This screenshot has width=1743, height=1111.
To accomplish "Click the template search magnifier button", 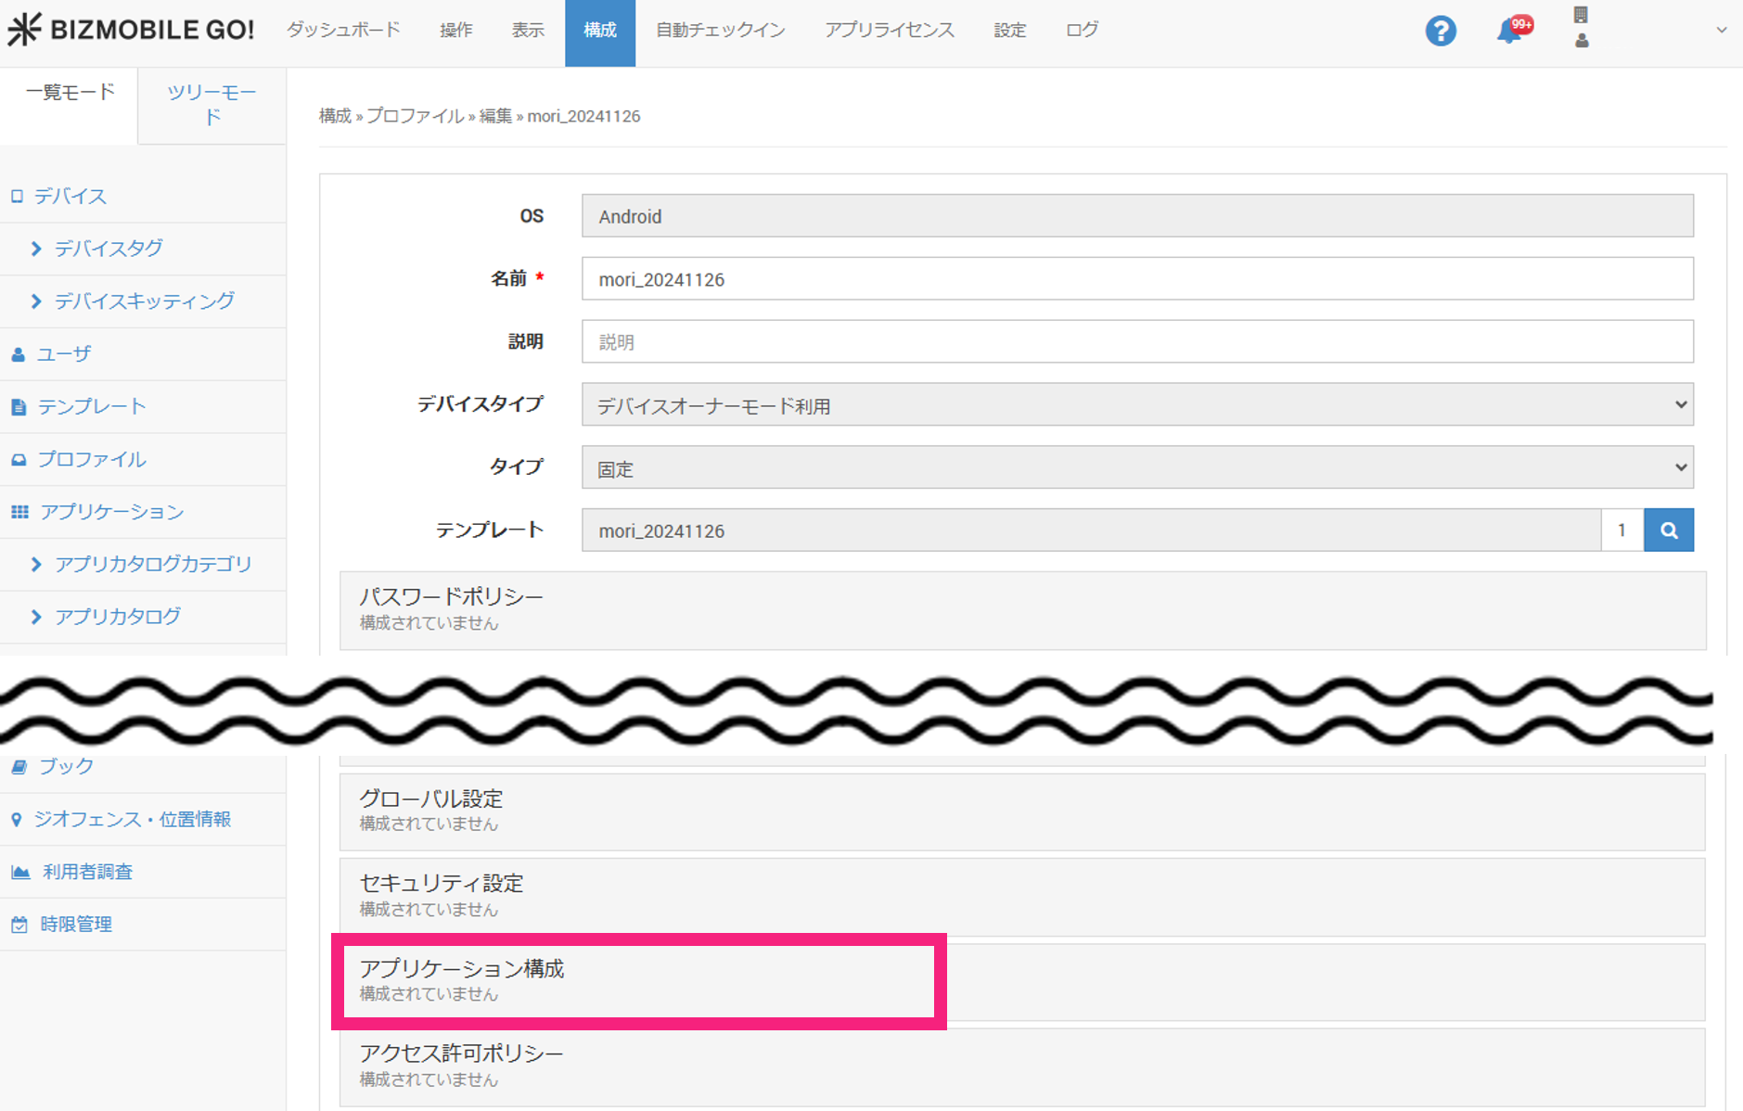I will pos(1668,530).
